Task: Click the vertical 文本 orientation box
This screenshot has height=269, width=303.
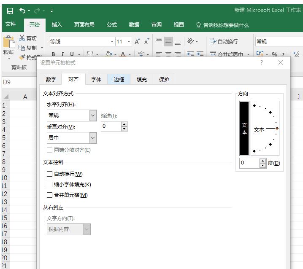Action: click(244, 128)
